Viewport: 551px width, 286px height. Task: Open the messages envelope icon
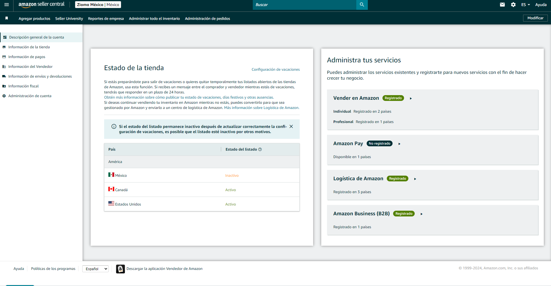(502, 5)
